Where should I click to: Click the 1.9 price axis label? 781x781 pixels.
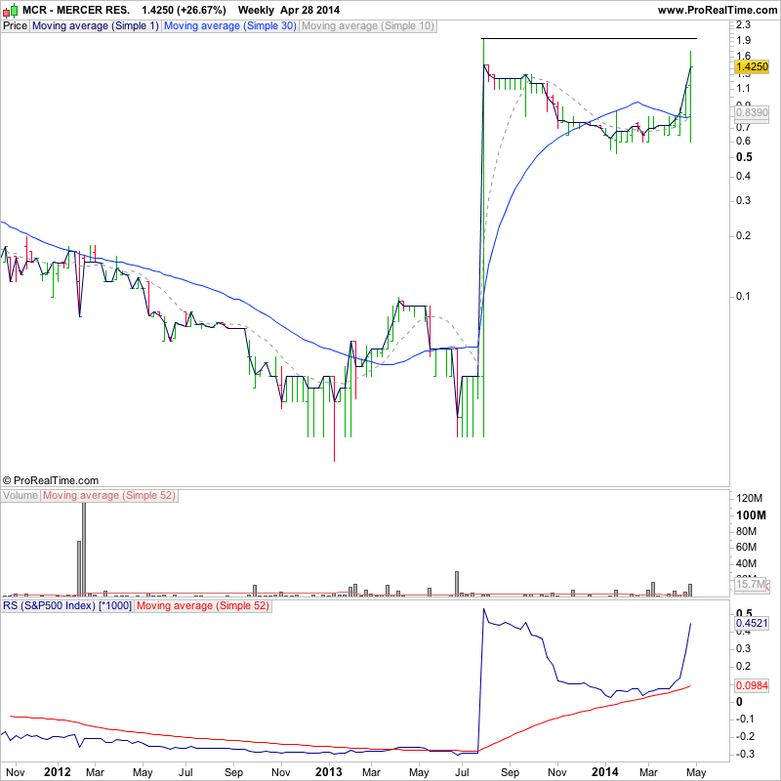(x=743, y=40)
